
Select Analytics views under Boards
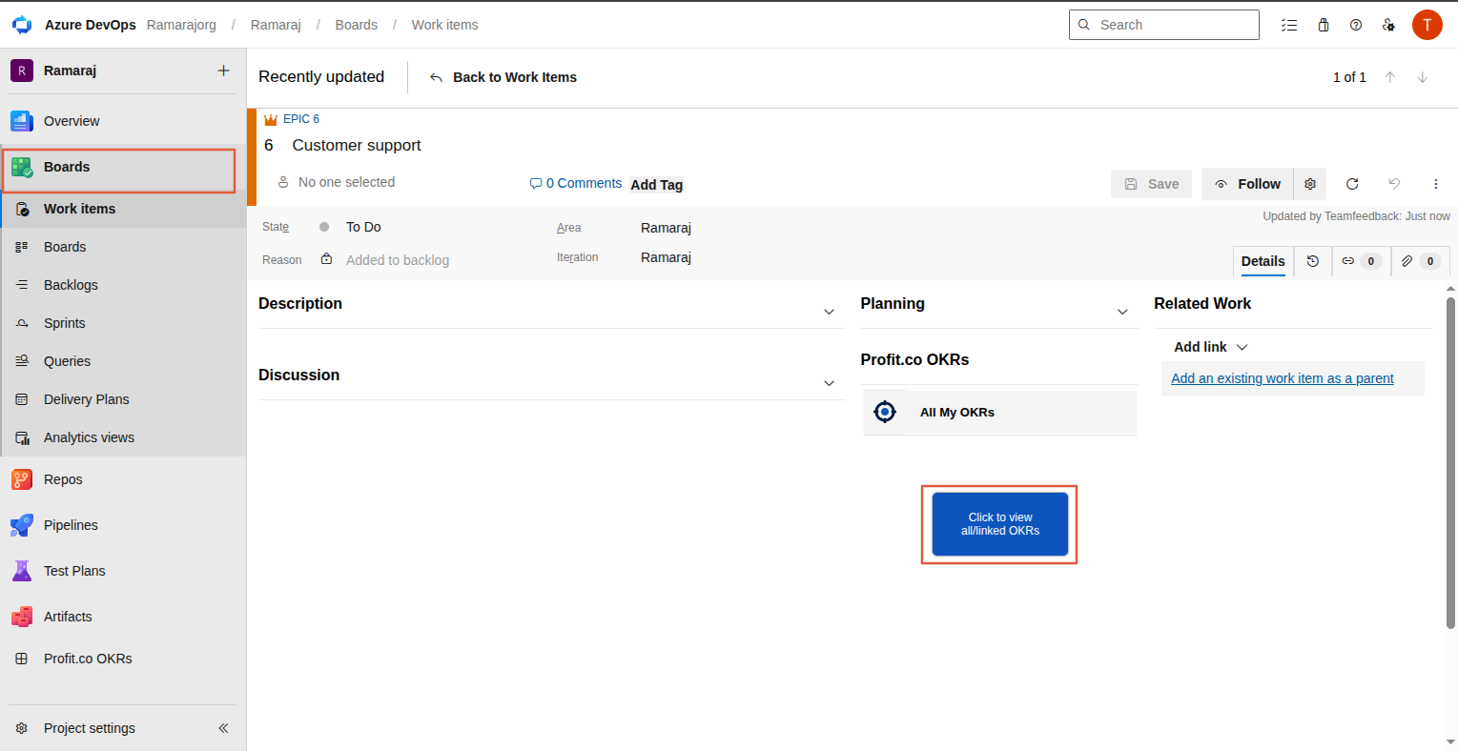[123, 437]
